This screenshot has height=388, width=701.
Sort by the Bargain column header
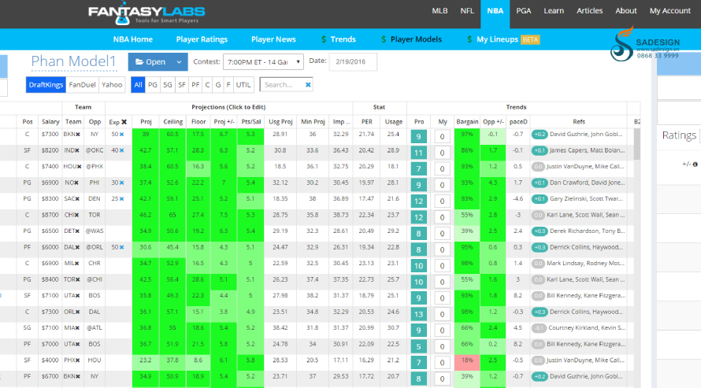(467, 122)
